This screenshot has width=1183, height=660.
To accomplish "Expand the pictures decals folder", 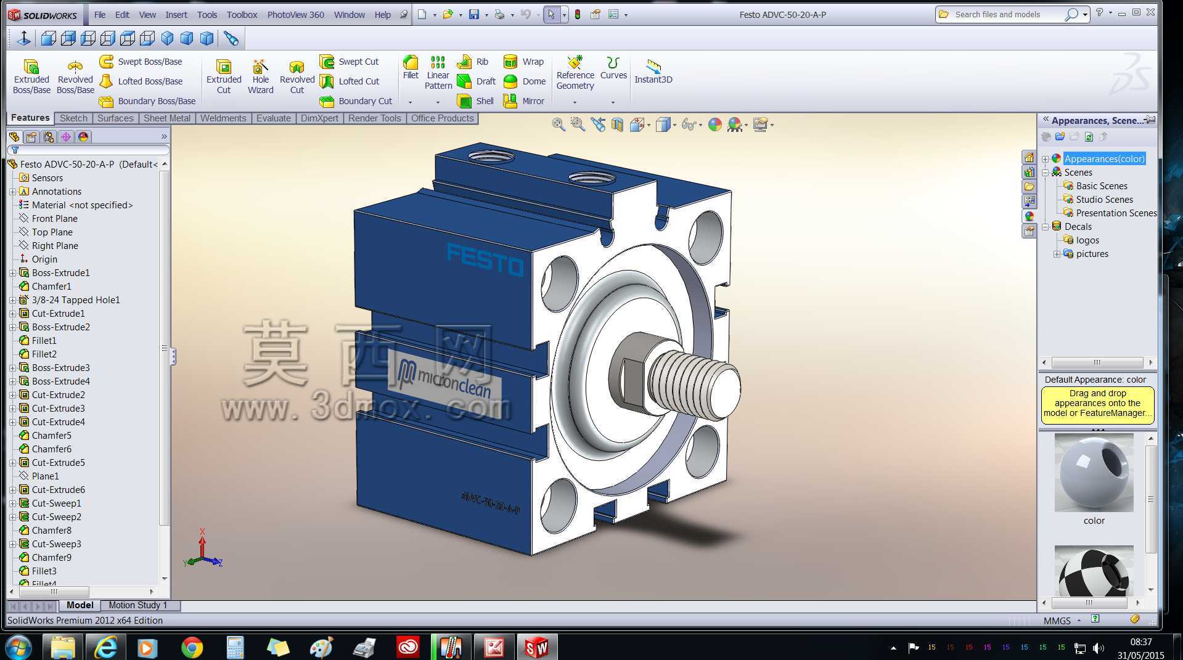I will point(1057,254).
